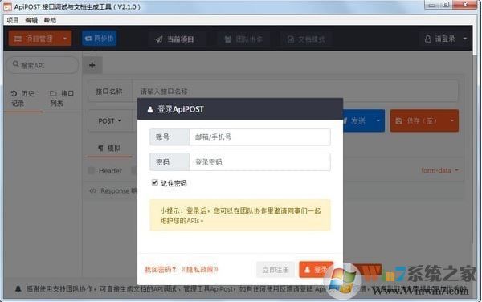Minimize the ApiPOST window
Viewport: 482px width, 302px height.
tap(431, 5)
